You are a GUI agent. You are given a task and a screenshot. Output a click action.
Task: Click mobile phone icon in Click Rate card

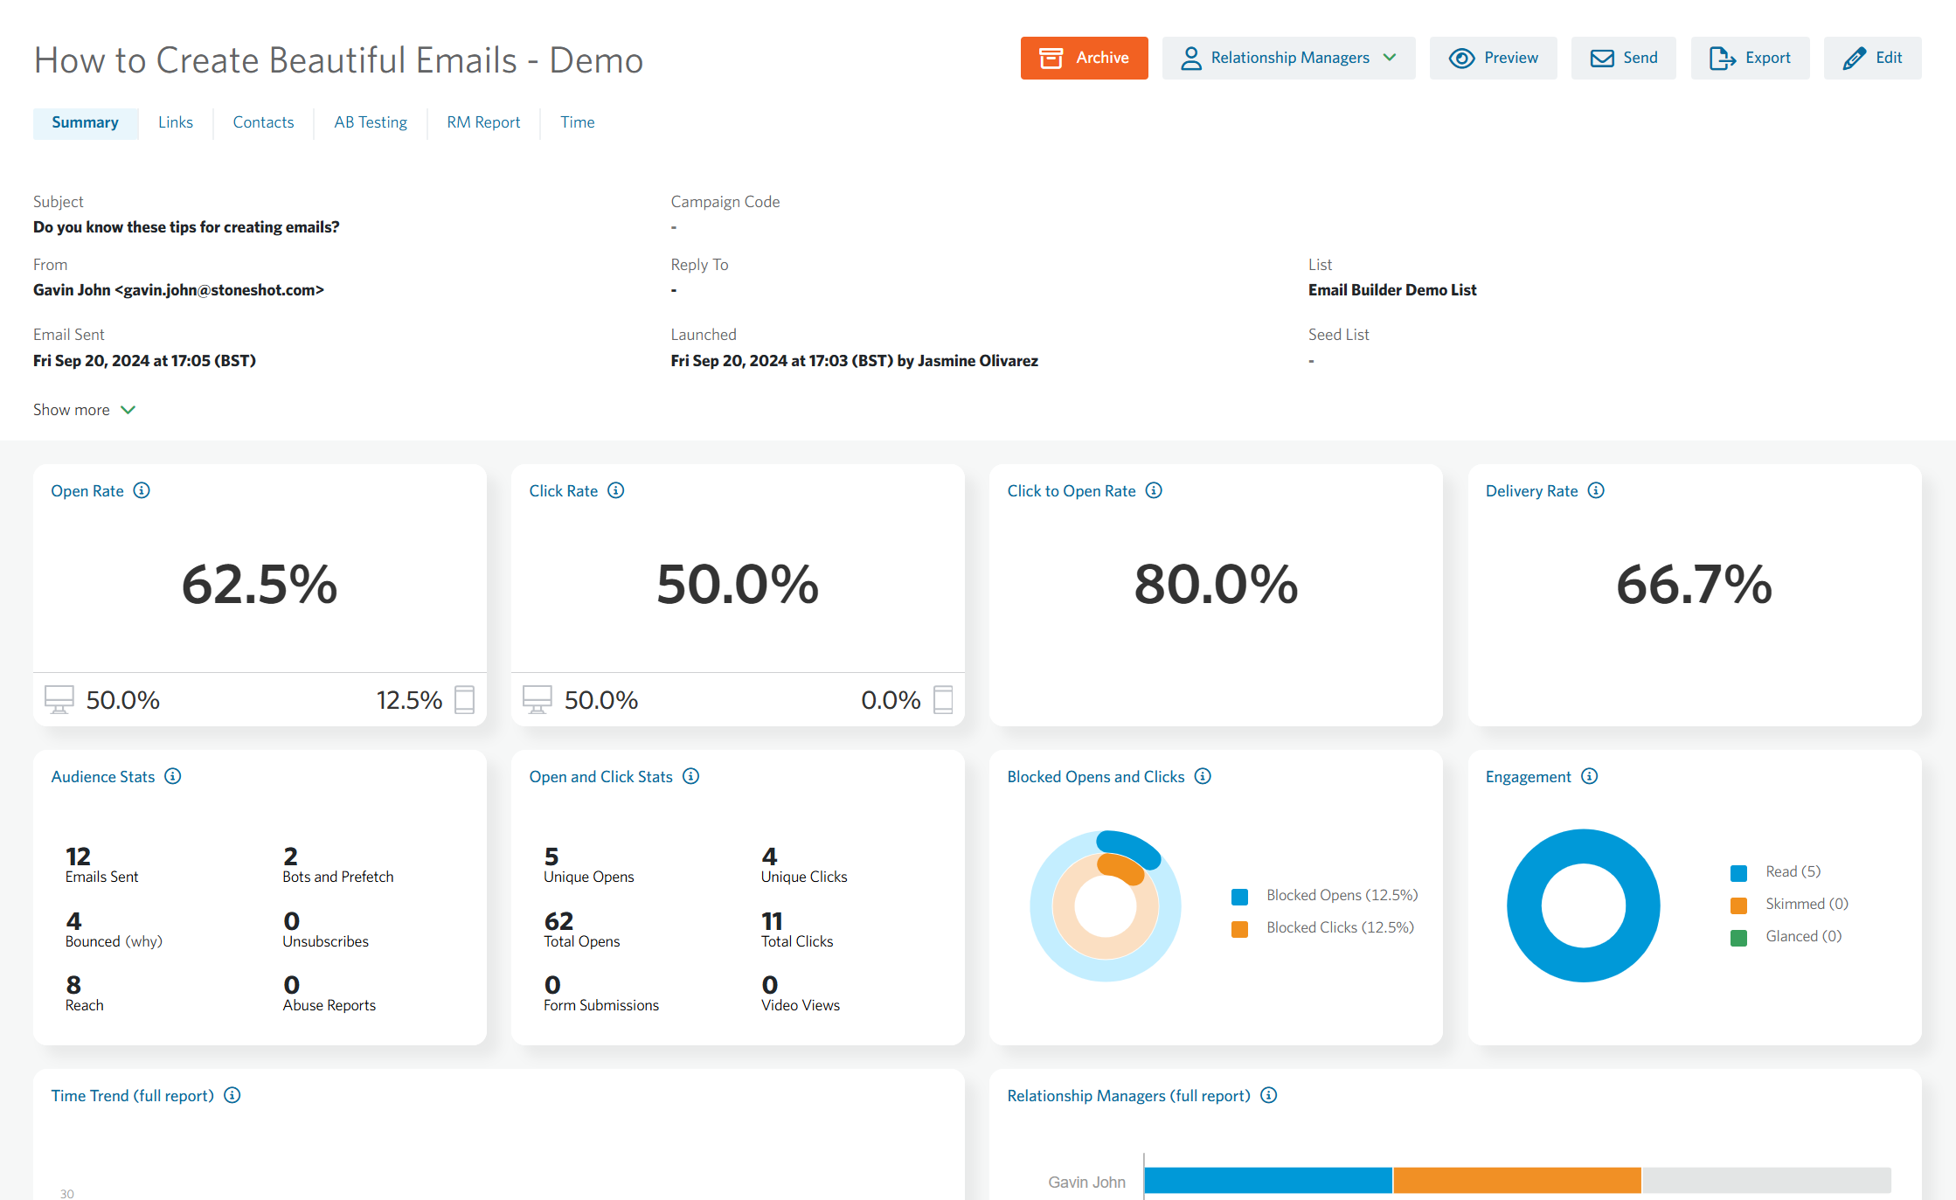943,699
